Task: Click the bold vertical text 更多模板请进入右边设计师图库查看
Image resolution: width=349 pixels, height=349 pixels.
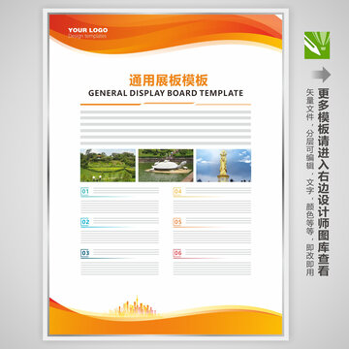Action: tap(323, 182)
